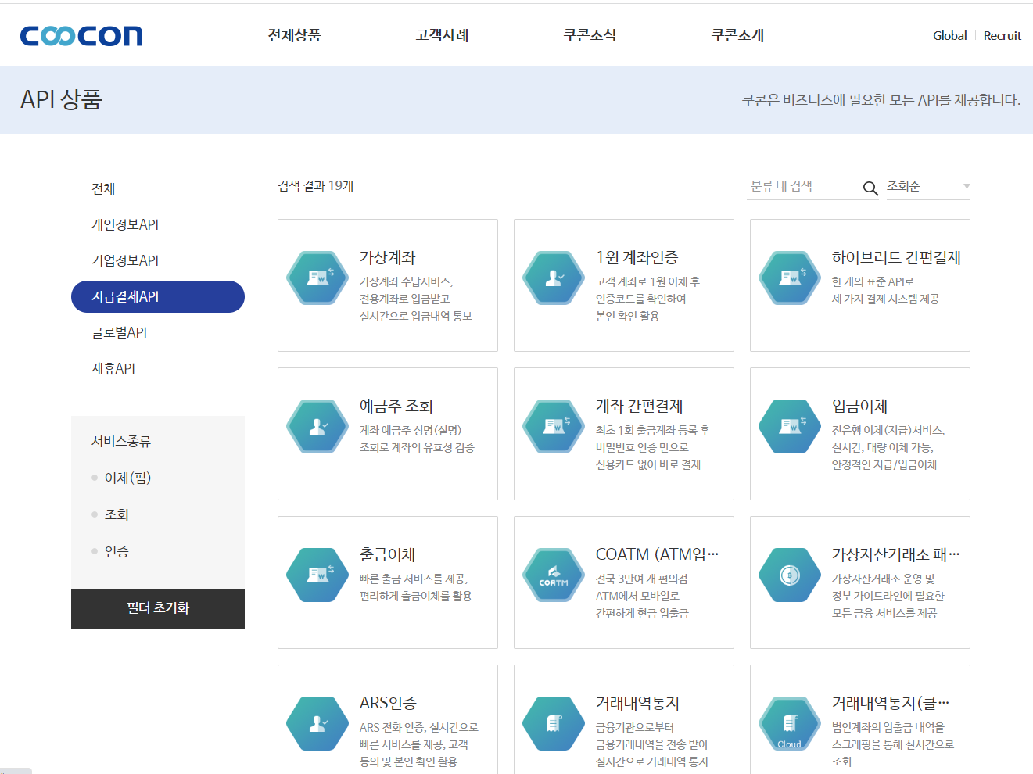This screenshot has height=774, width=1033.
Task: Click the 예금주 조회 hexagon icon
Action: [317, 426]
